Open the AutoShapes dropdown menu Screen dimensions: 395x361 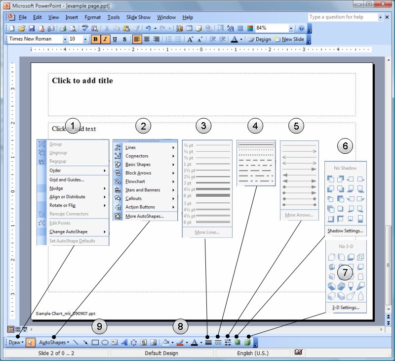point(53,342)
